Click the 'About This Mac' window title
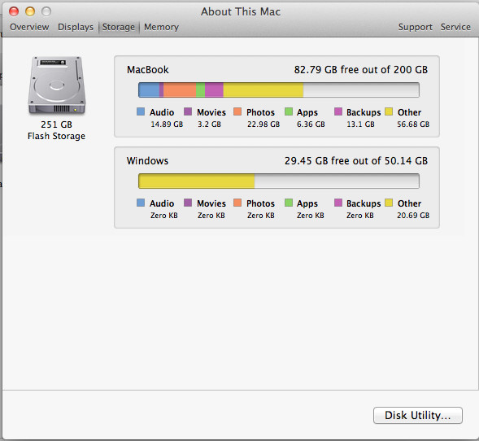479x441 pixels. pos(241,11)
